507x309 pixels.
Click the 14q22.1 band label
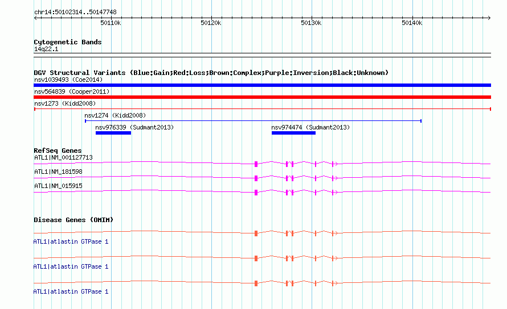[x=46, y=49]
